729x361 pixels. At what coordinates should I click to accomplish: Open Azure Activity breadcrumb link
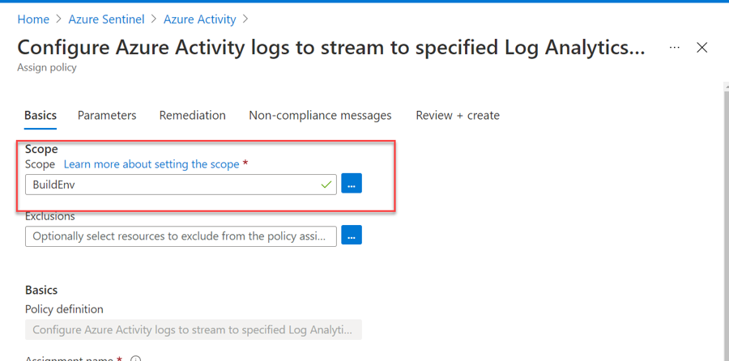(x=199, y=19)
